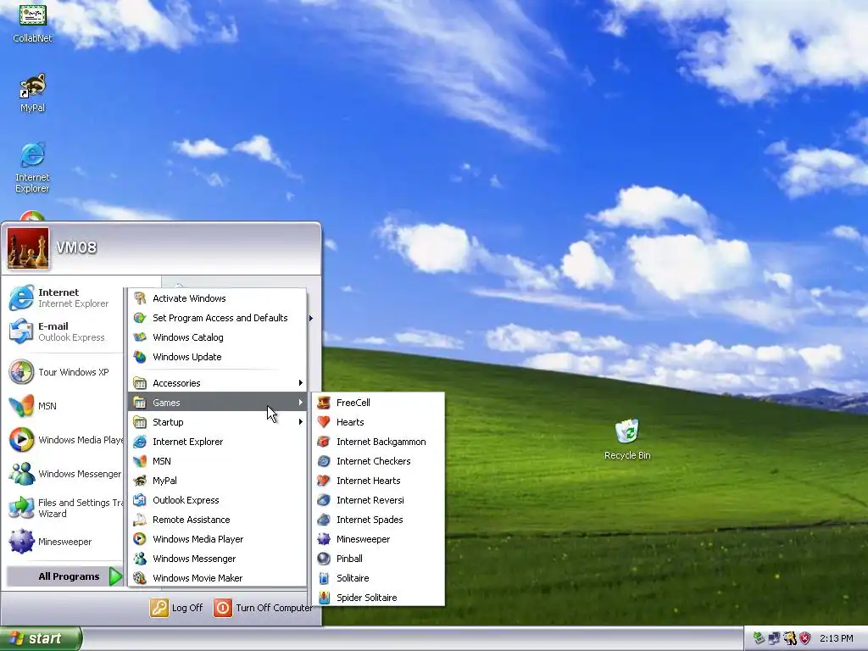Click the Remote Assistance icon

pyautogui.click(x=140, y=520)
